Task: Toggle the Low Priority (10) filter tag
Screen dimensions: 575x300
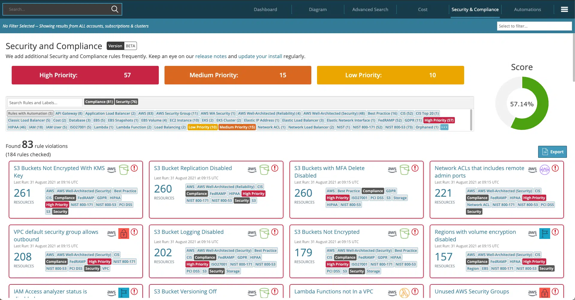Action: click(x=203, y=127)
